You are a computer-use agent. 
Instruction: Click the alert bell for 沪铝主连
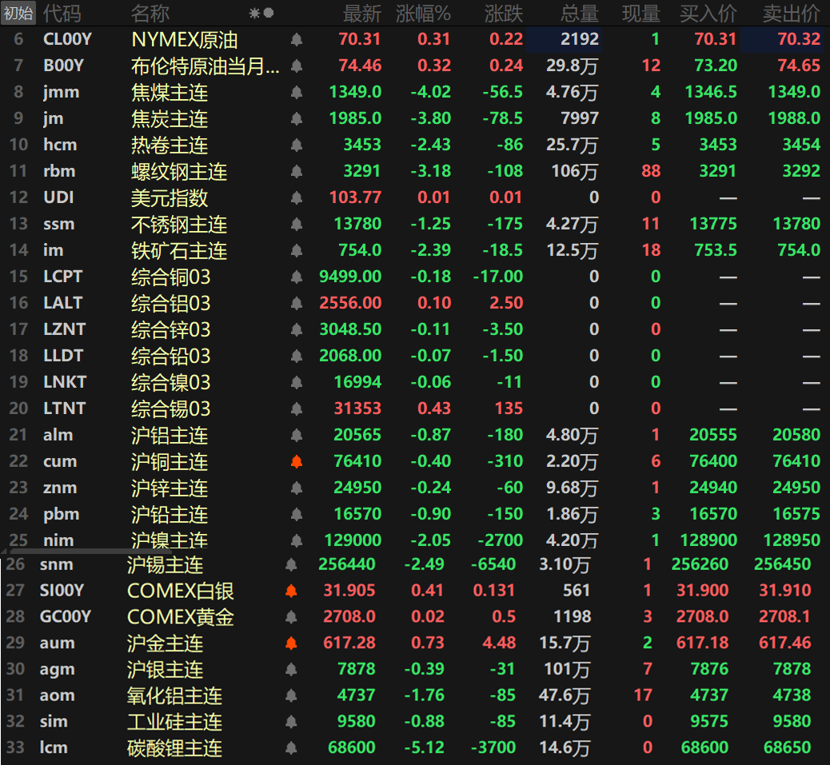296,435
